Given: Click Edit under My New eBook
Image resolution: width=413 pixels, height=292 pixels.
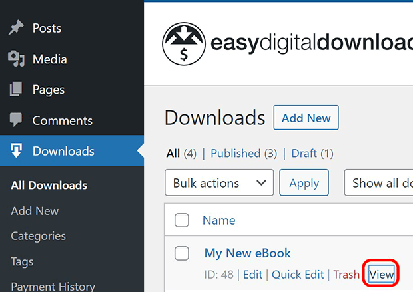Looking at the screenshot, I should point(252,275).
